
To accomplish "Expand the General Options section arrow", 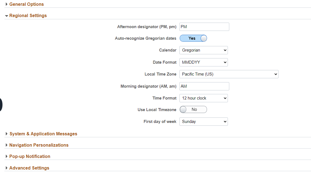I will [7, 4].
